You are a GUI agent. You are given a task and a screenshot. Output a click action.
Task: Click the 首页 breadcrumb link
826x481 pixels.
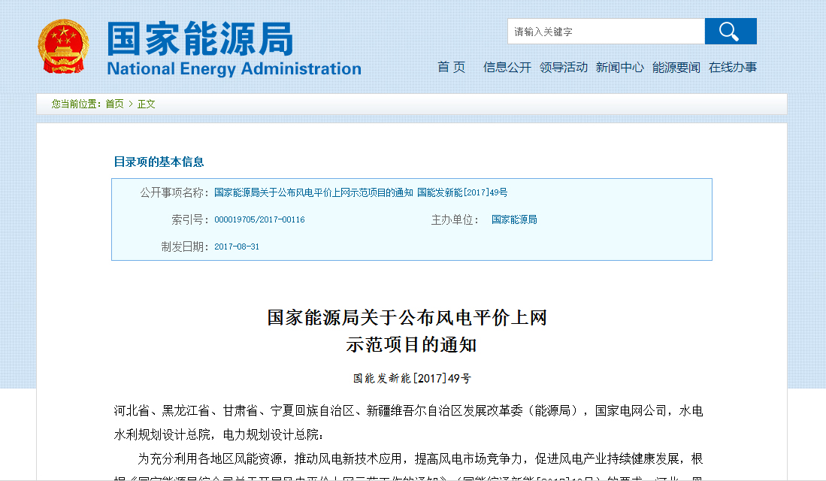tap(114, 104)
